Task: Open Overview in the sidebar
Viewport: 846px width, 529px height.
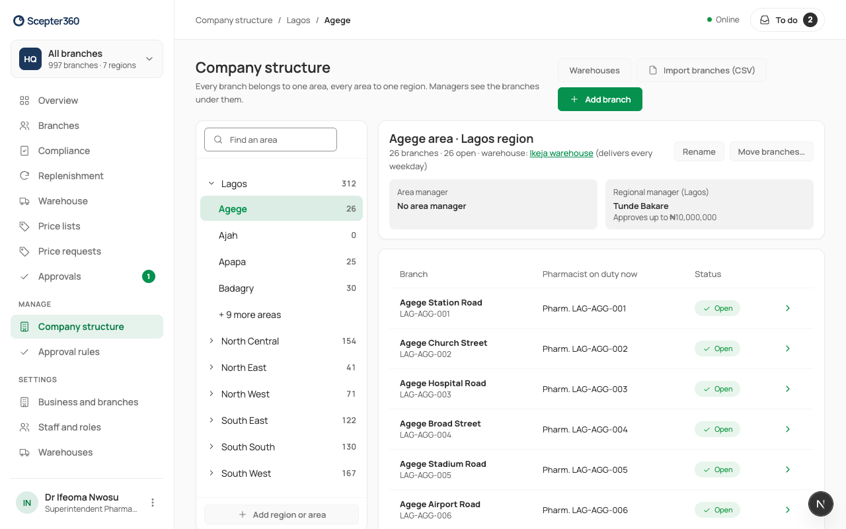Action: point(87,101)
